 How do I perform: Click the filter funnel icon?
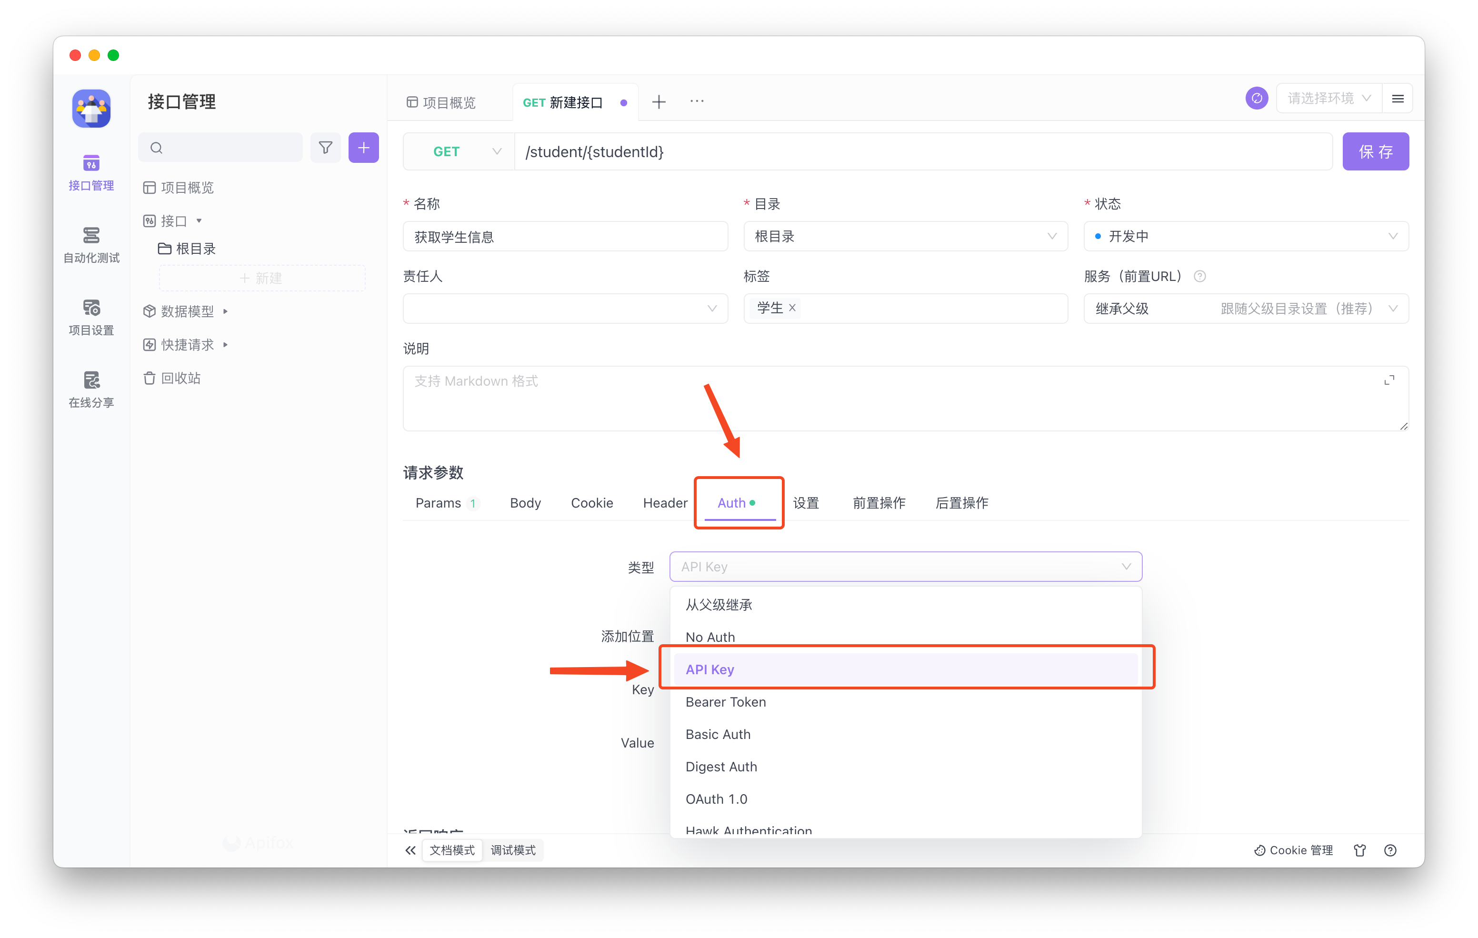(x=325, y=148)
